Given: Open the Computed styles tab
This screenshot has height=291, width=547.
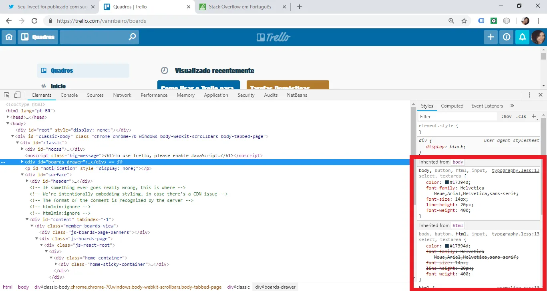Looking at the screenshot, I should 452,106.
